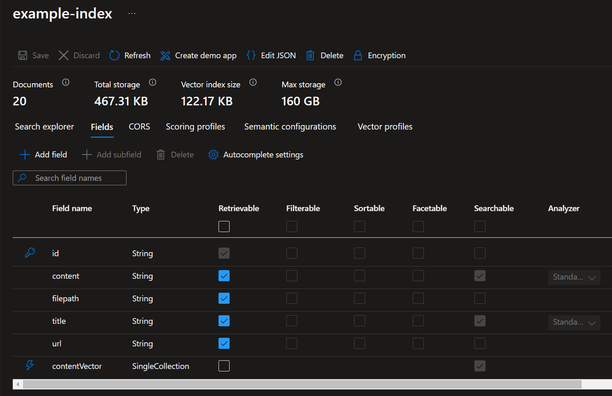Check Filterable for the title field
Viewport: 612px width, 396px height.
(292, 321)
